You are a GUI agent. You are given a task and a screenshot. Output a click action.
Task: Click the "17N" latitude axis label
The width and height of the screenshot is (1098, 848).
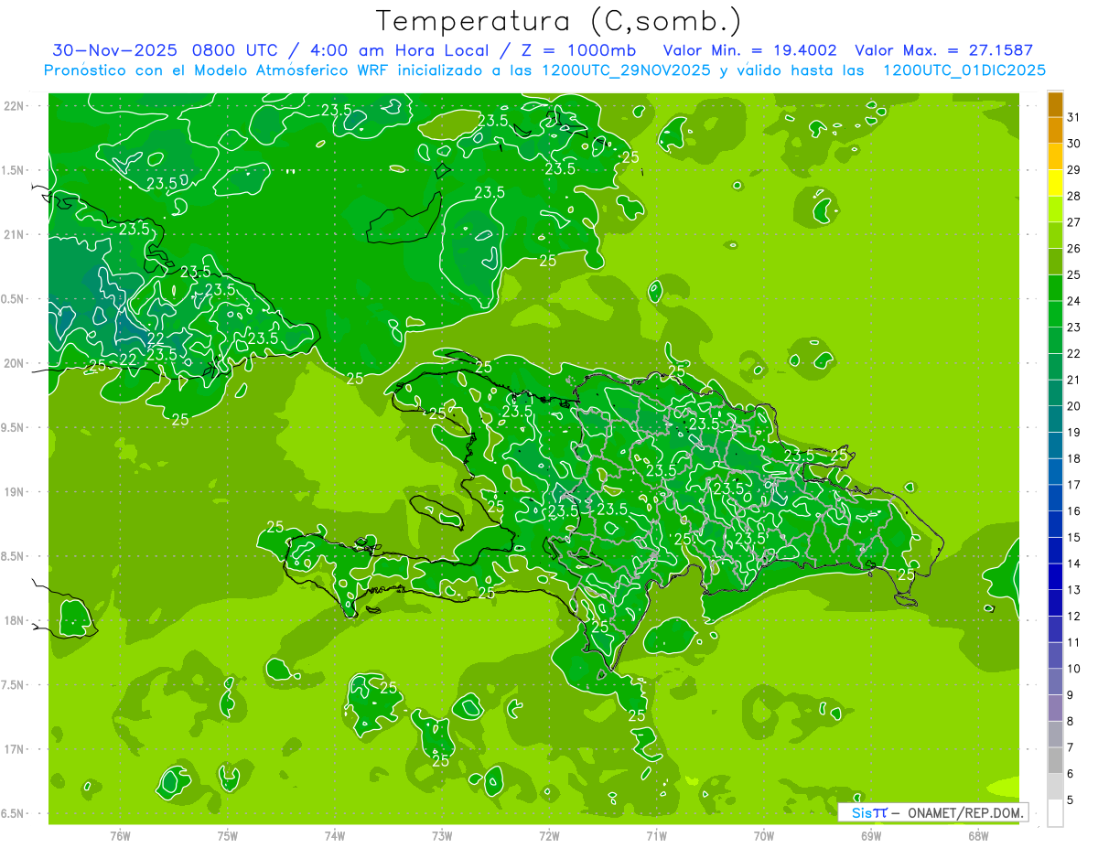point(15,749)
